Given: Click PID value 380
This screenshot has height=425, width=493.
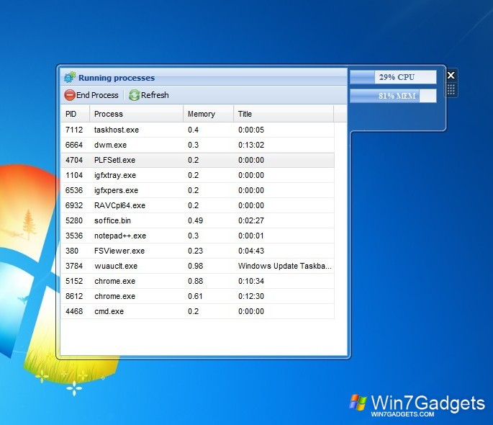Looking at the screenshot, I should pyautogui.click(x=72, y=251).
